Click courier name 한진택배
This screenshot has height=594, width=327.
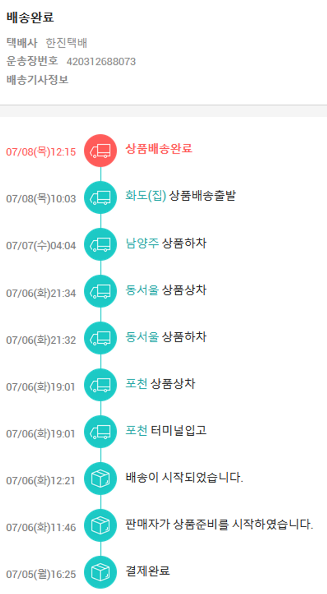tap(67, 43)
